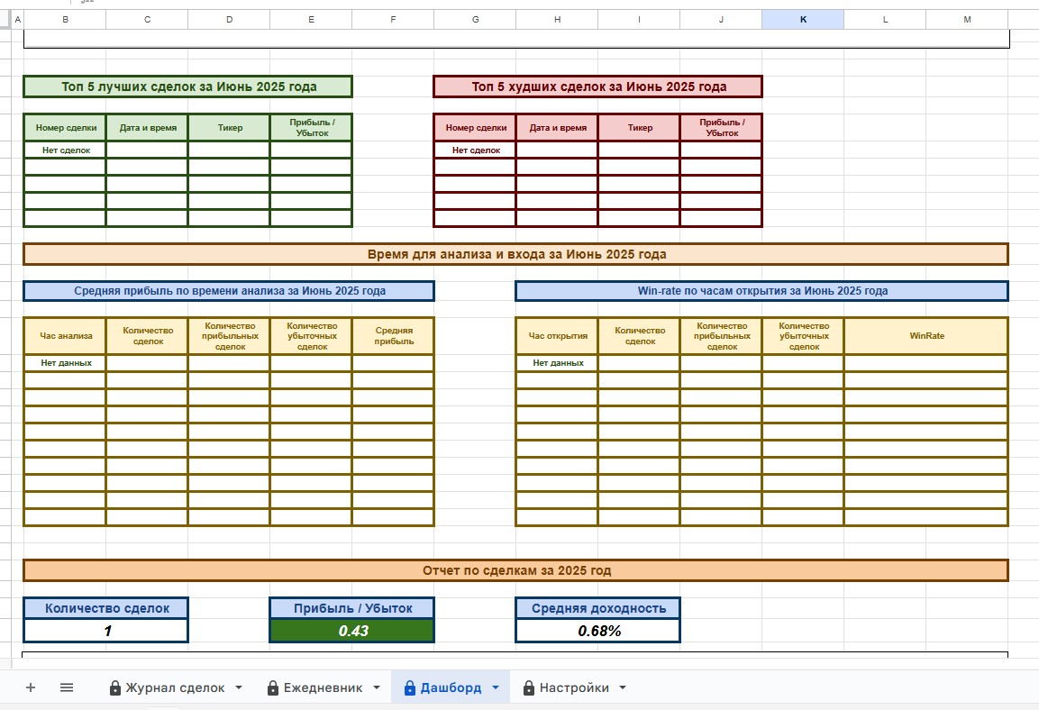Click the lock icon on Журнал сделок tab

[x=115, y=688]
